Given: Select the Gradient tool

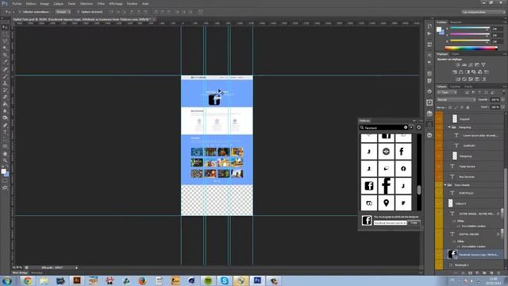Looking at the screenshot, I should point(5,104).
